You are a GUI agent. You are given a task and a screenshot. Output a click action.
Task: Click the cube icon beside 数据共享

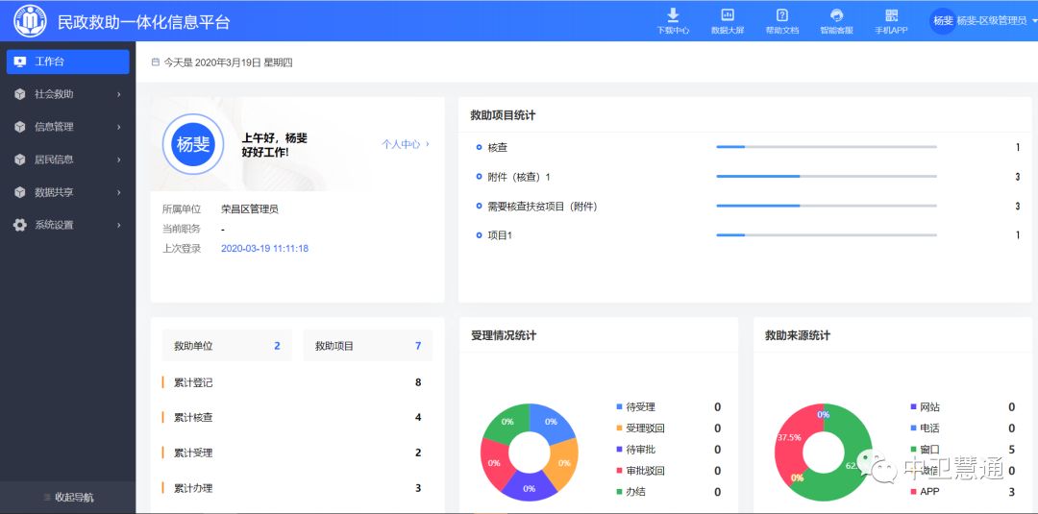tap(20, 192)
